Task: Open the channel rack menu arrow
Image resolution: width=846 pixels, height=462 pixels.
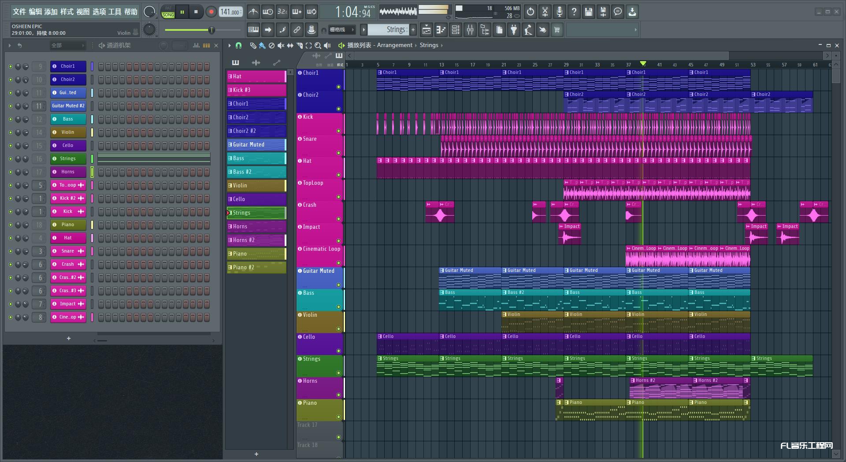Action: pos(10,45)
